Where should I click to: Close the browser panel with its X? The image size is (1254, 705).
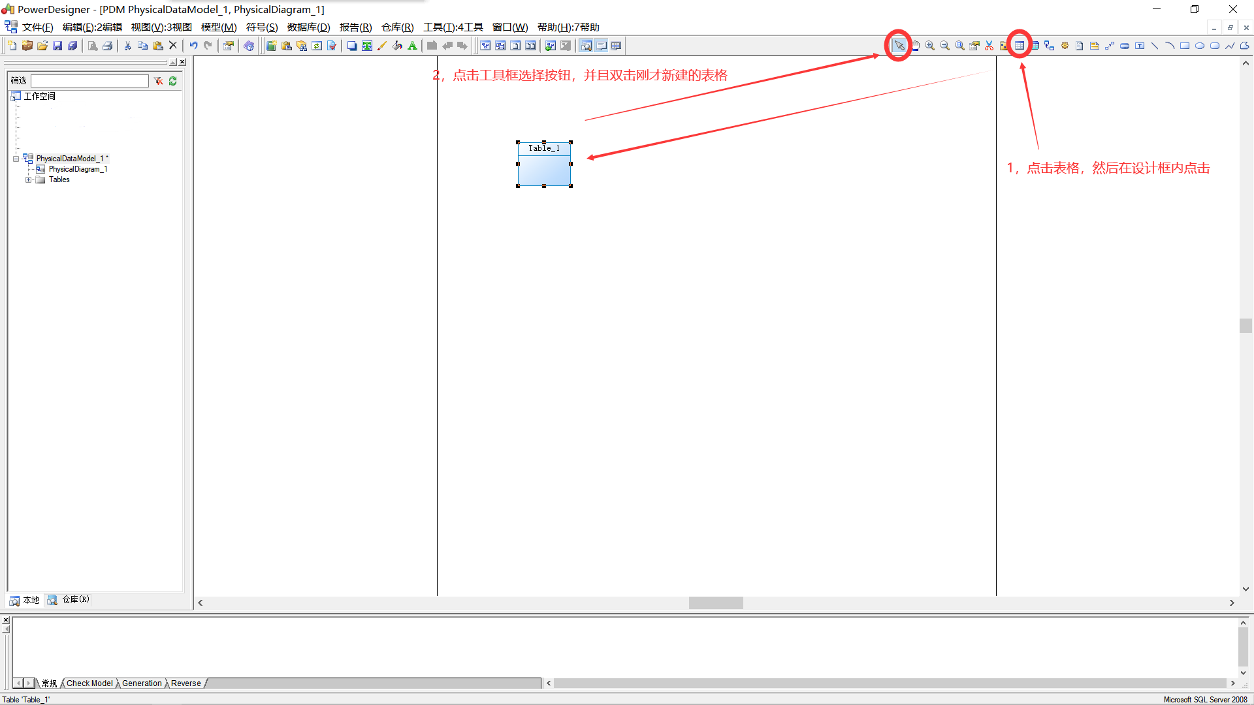click(182, 63)
